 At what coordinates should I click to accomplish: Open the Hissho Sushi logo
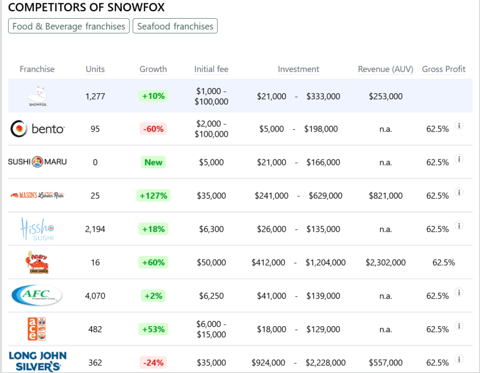(x=37, y=229)
